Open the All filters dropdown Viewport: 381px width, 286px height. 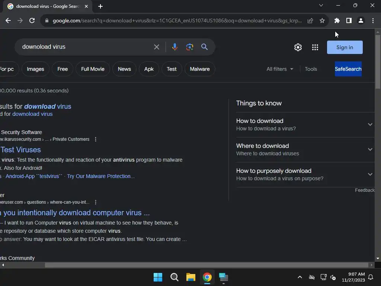pyautogui.click(x=280, y=69)
